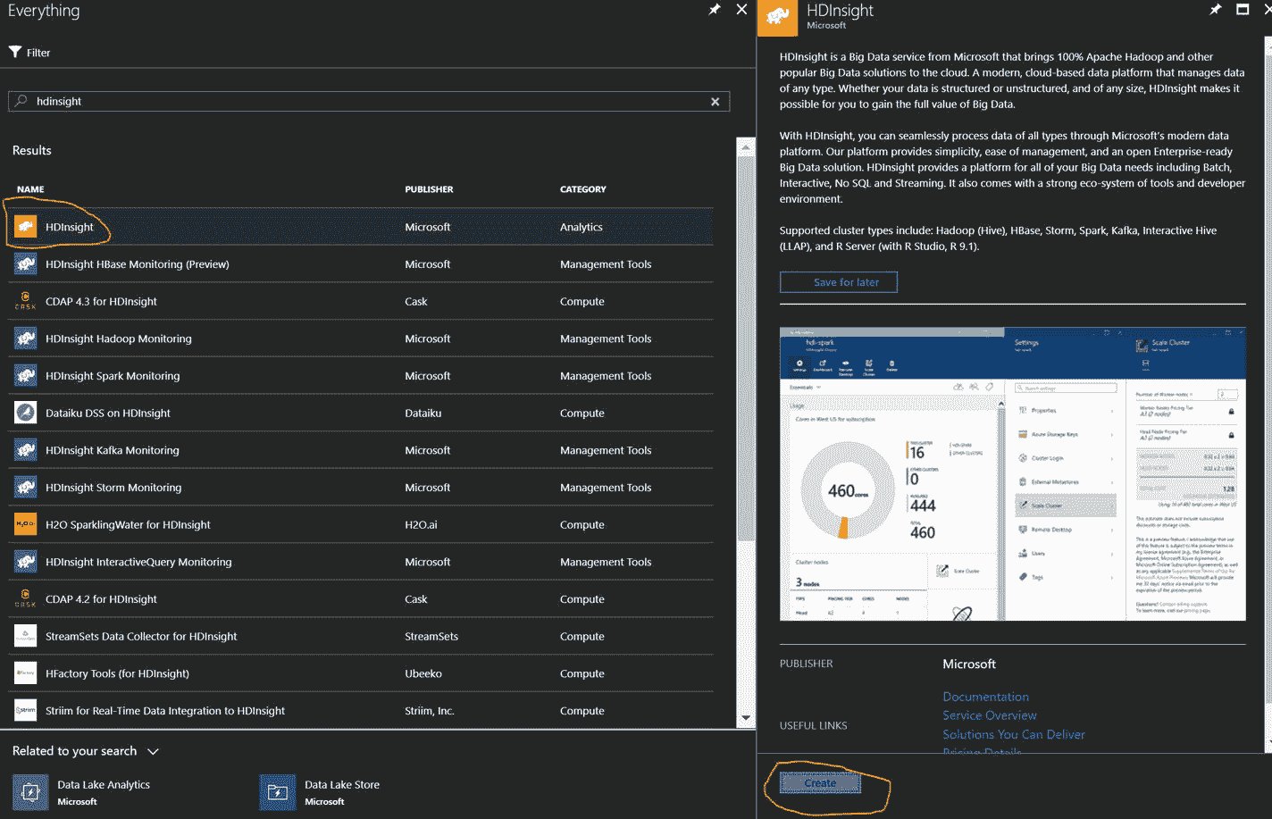
Task: Click the HDInsight Kafka Monitoring icon
Action: click(26, 450)
